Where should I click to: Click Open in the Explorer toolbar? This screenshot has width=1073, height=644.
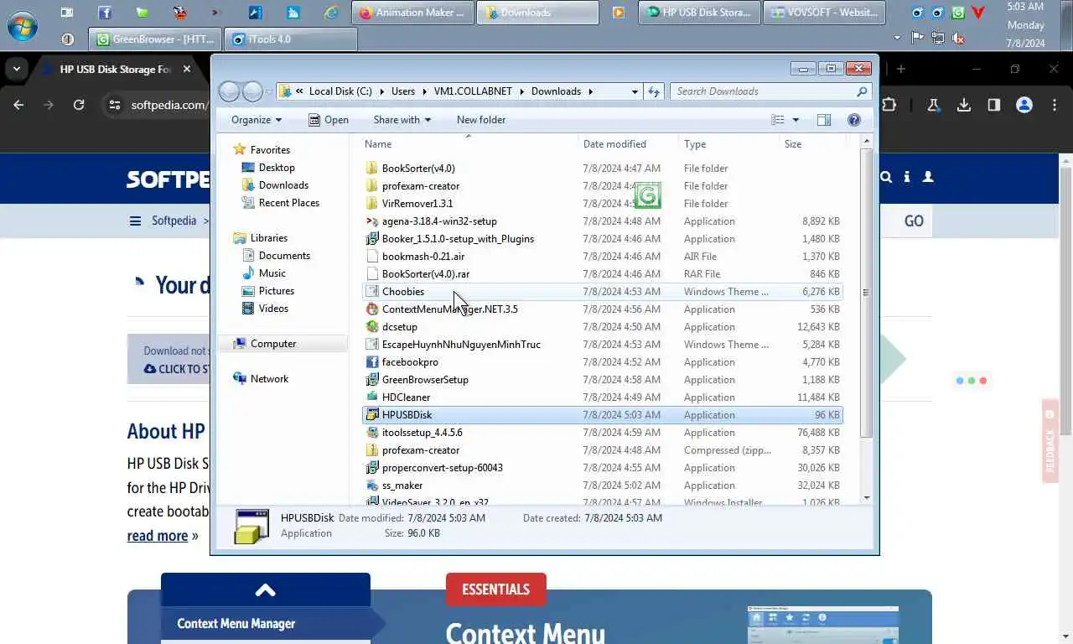point(329,120)
